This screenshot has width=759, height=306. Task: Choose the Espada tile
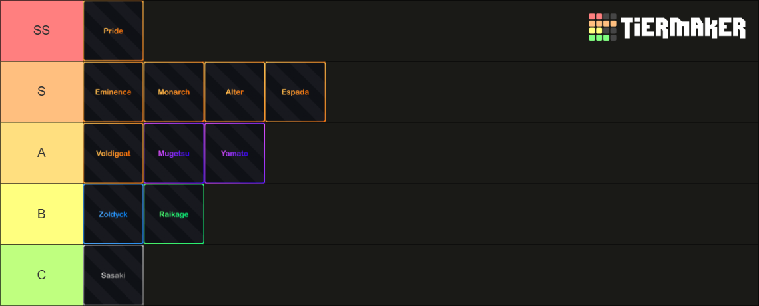295,92
